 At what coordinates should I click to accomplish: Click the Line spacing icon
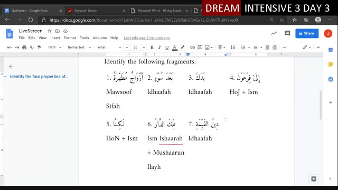point(233,47)
